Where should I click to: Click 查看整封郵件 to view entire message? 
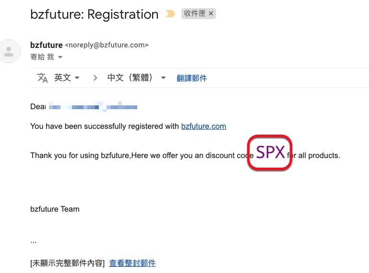point(132,263)
